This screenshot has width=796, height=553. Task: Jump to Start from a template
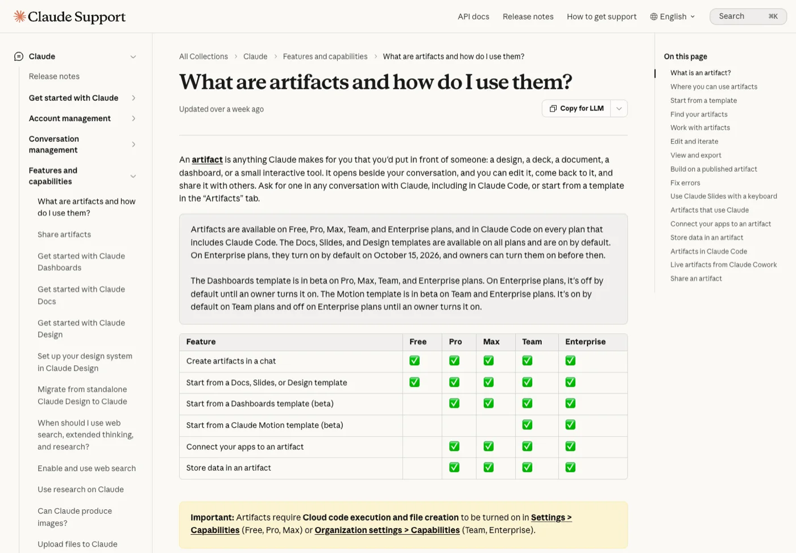click(x=703, y=100)
